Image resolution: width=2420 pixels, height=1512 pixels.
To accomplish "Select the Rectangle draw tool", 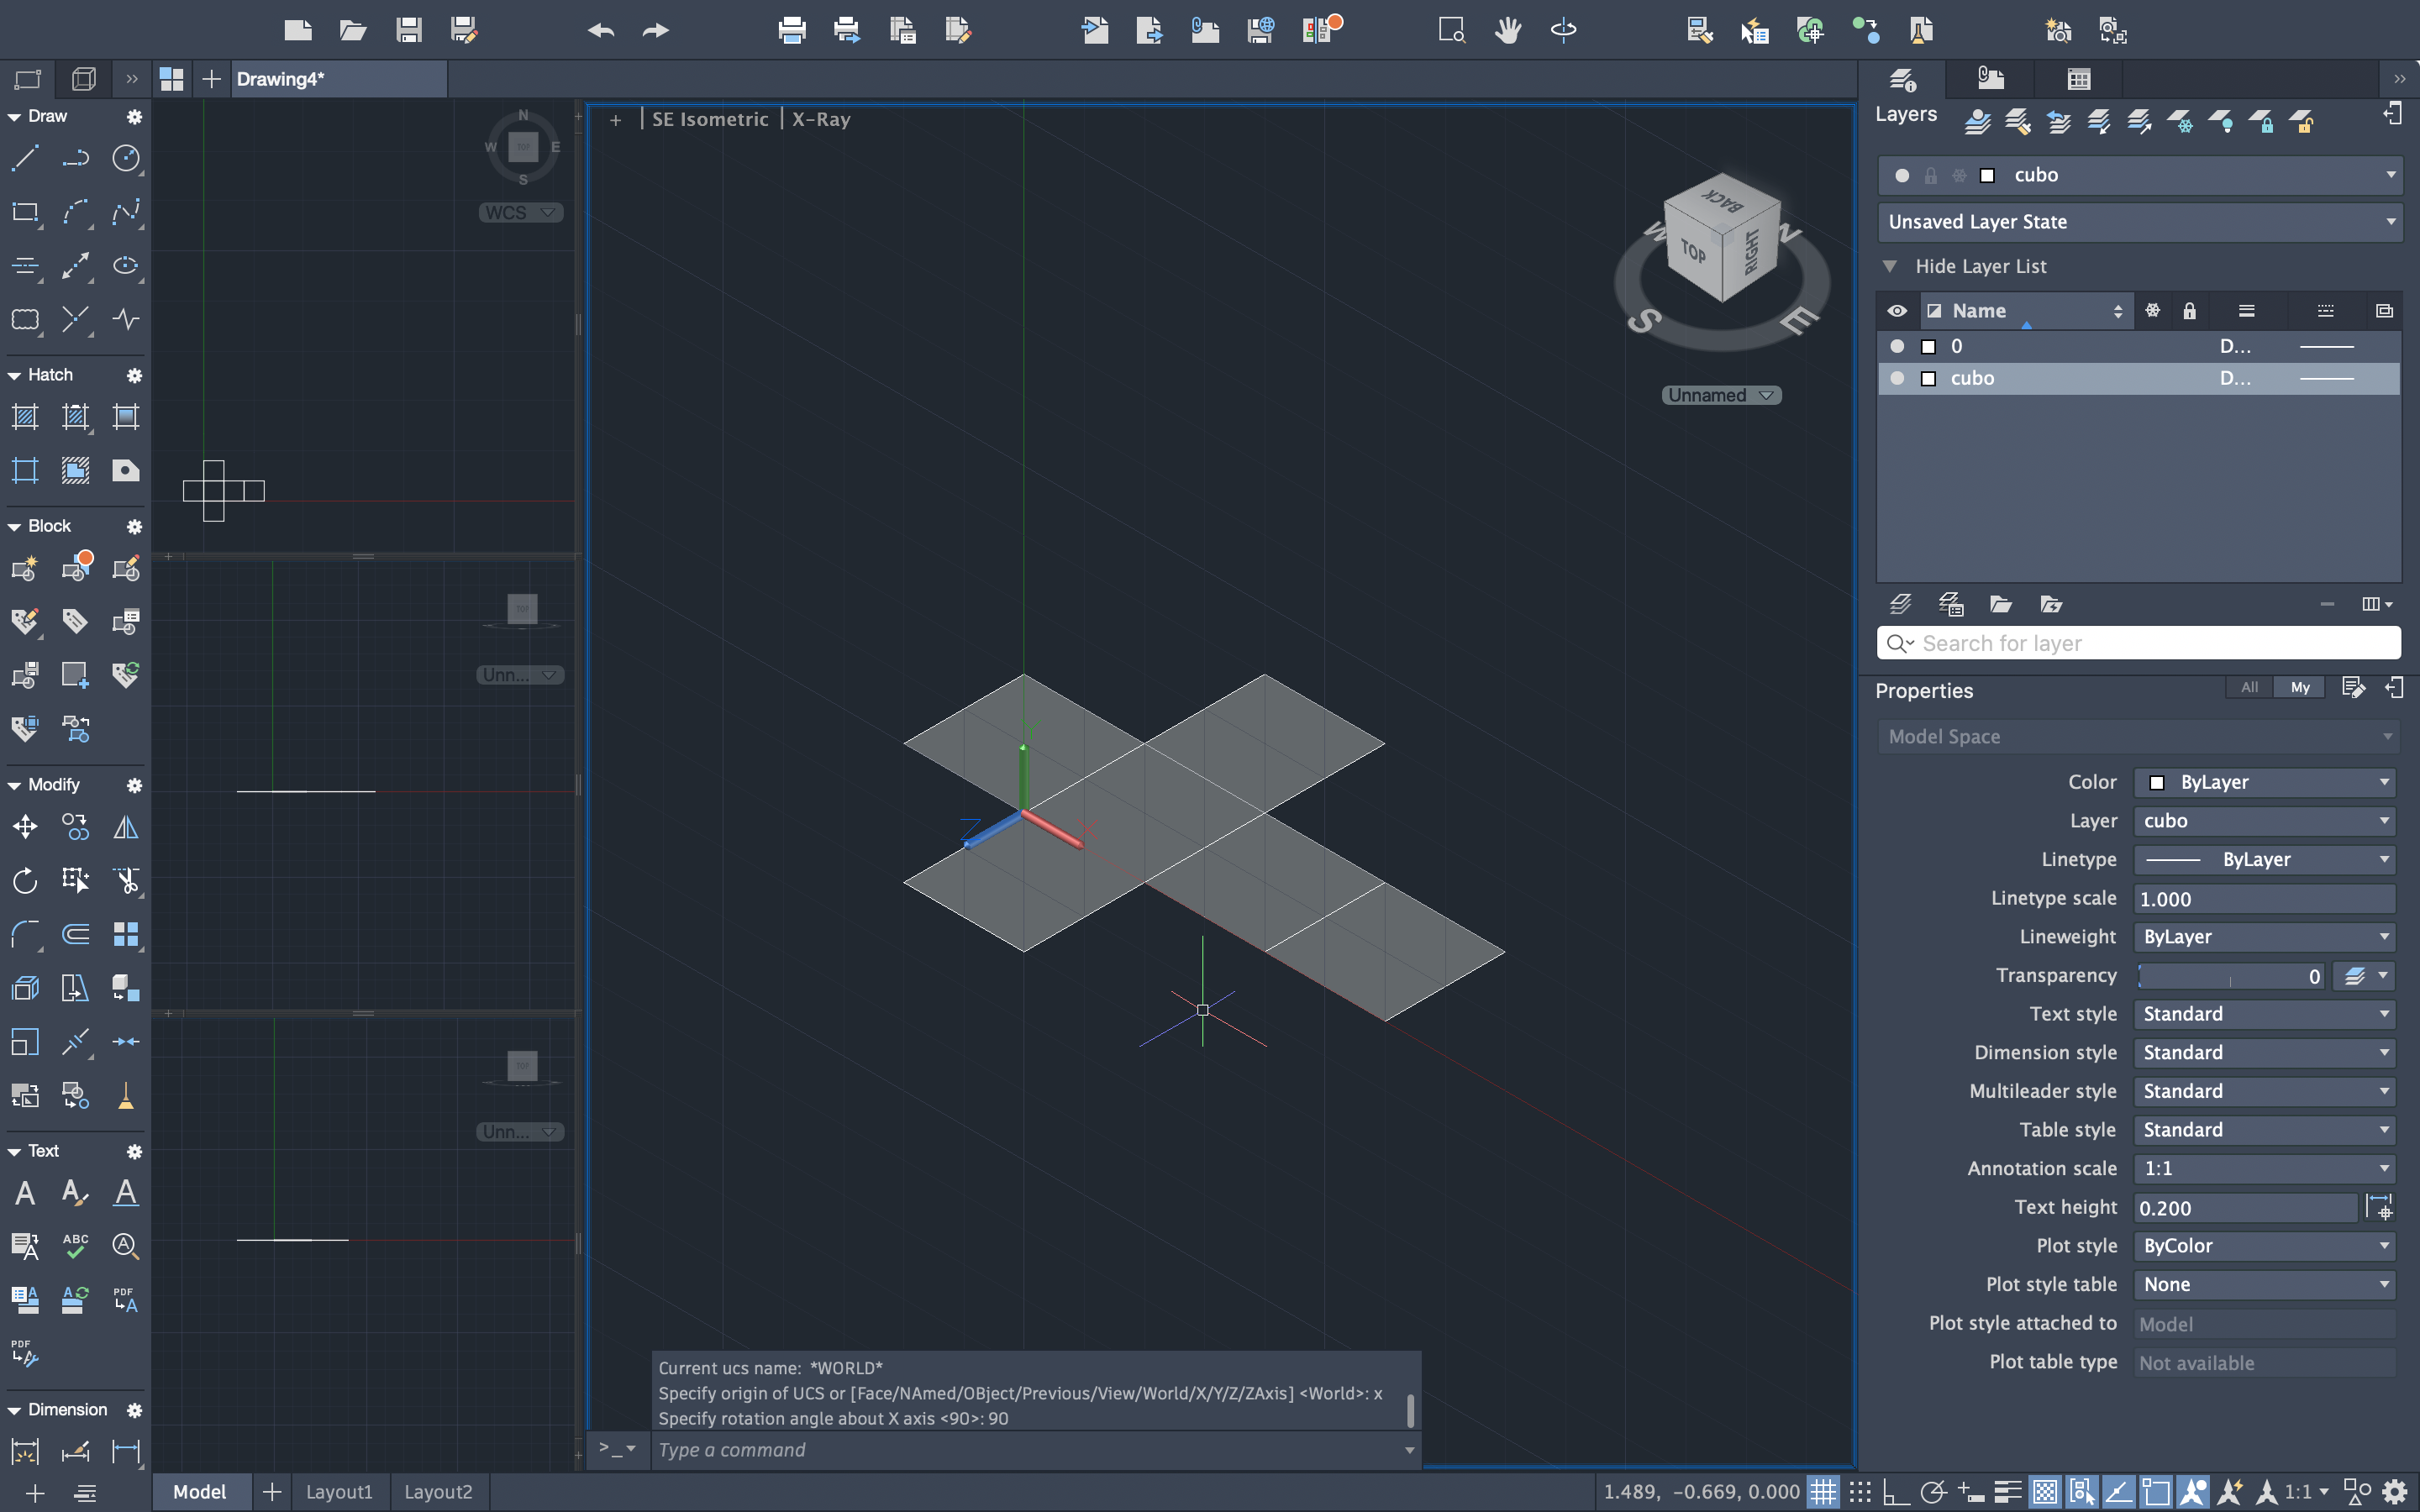I will [25, 212].
